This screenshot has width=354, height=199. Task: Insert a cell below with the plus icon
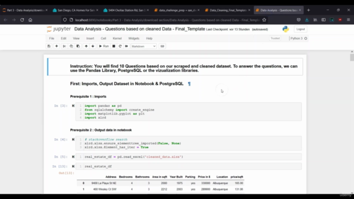(56, 46)
